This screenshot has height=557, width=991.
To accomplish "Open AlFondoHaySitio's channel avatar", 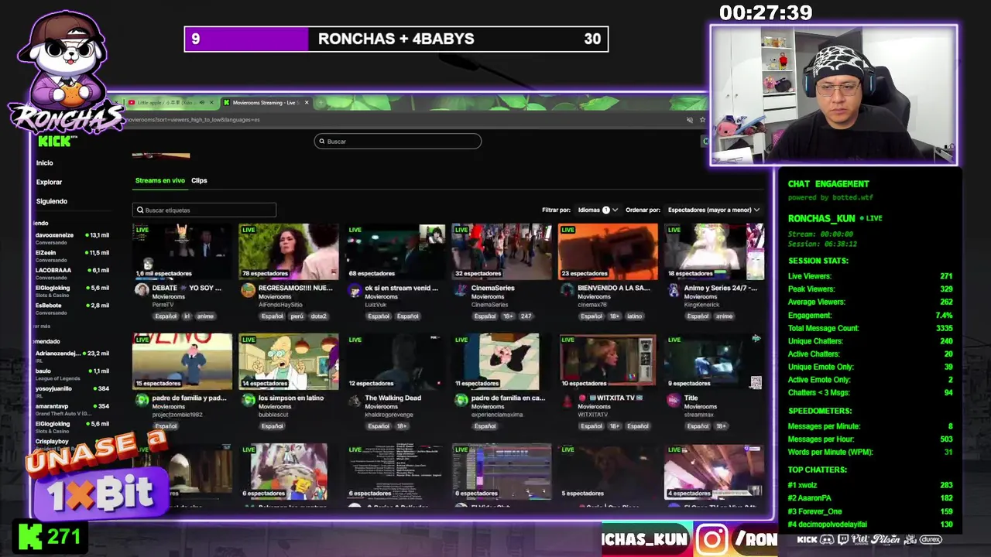I will point(248,289).
